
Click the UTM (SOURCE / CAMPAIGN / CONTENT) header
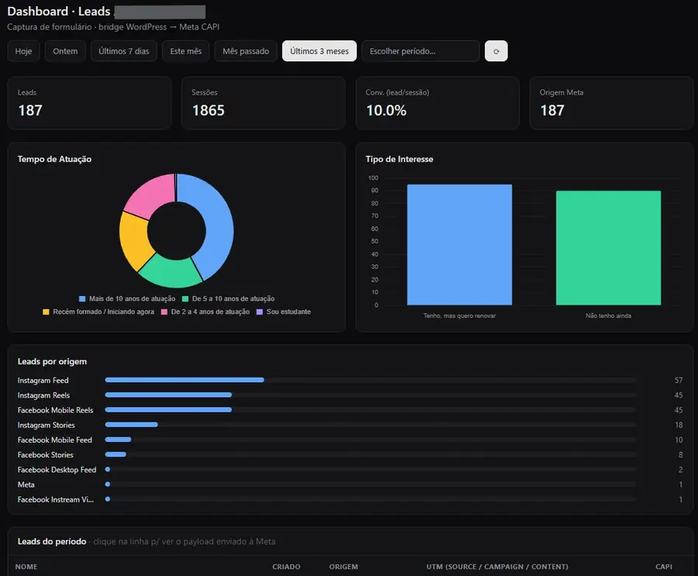pos(497,567)
